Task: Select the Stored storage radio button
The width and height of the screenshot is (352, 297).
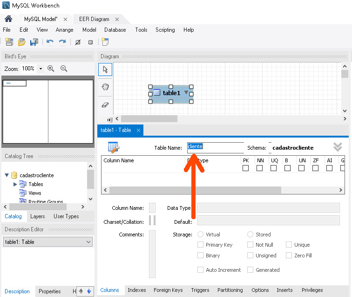Action: (x=250, y=235)
